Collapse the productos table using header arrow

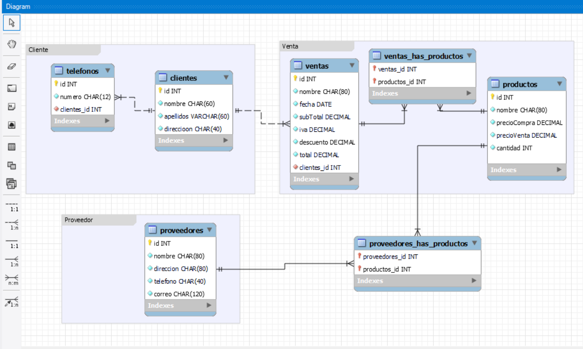(x=559, y=84)
